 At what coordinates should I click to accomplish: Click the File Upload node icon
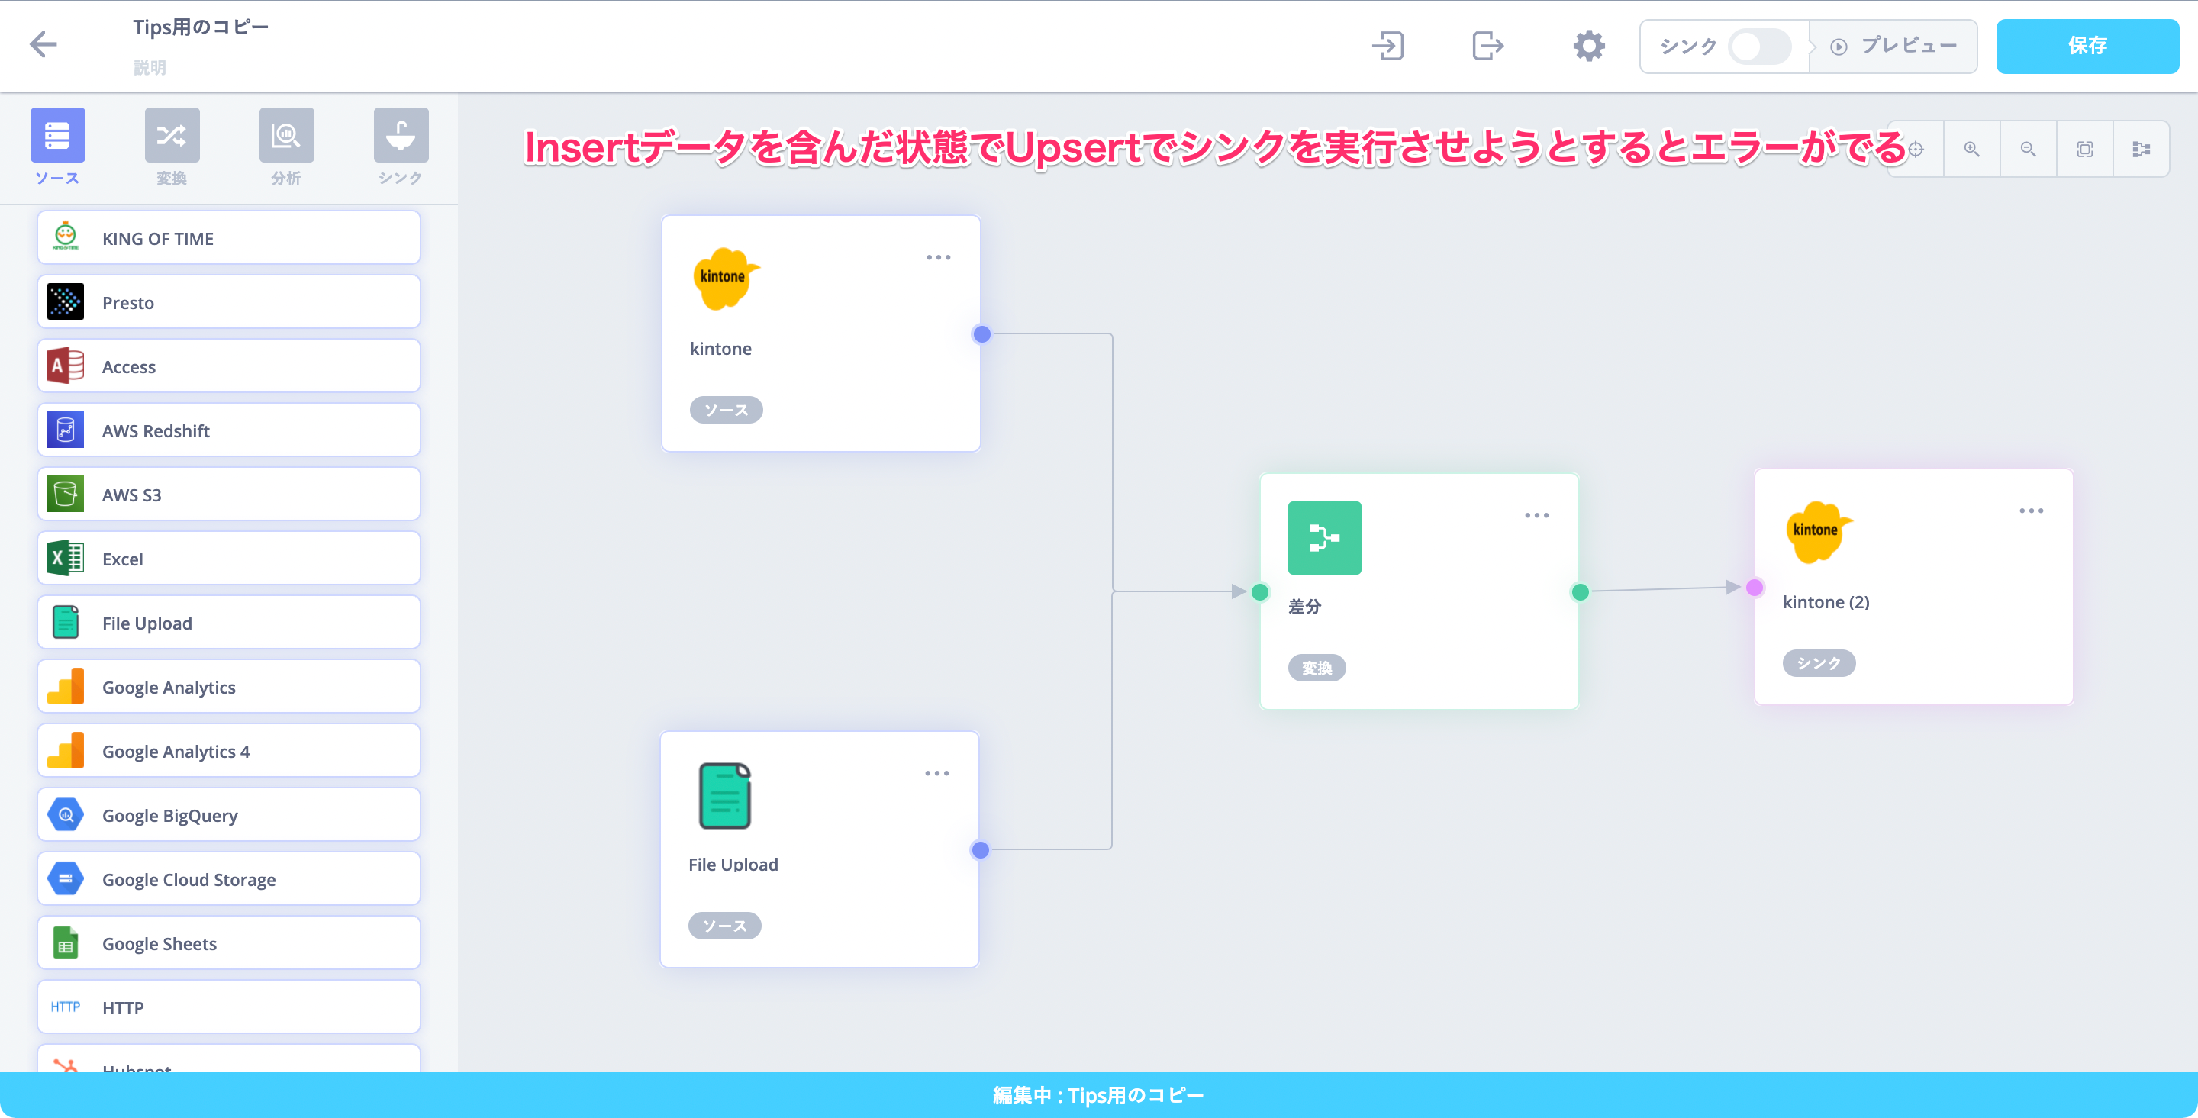pos(724,795)
